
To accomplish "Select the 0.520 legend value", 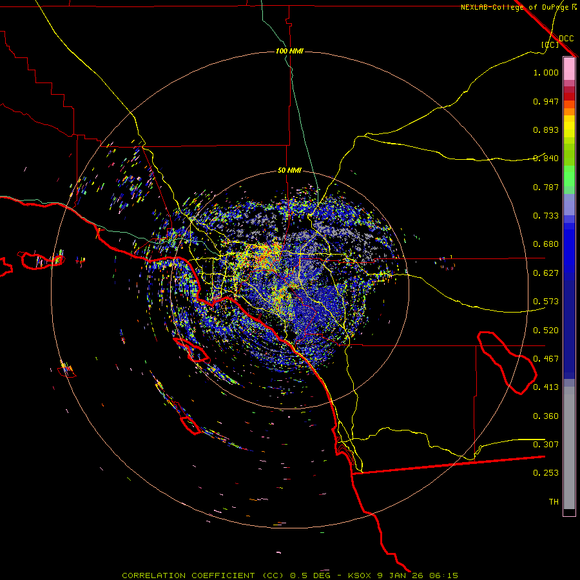I will click(546, 331).
